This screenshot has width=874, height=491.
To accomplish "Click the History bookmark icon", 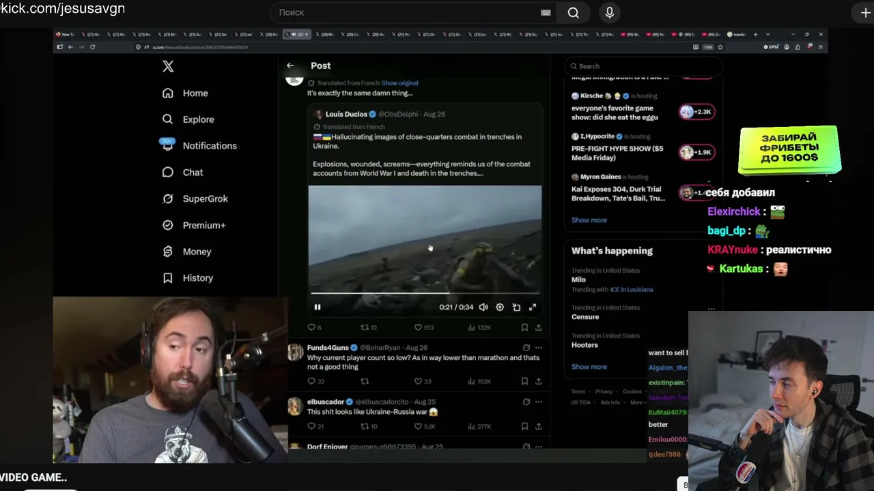I will 167,278.
